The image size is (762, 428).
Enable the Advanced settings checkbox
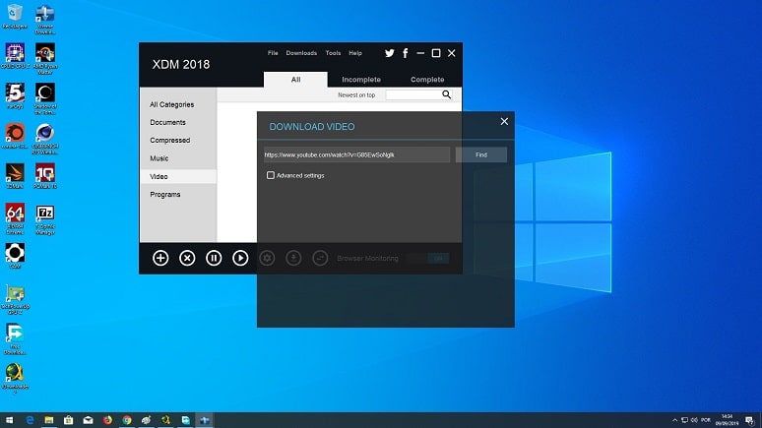pyautogui.click(x=271, y=175)
